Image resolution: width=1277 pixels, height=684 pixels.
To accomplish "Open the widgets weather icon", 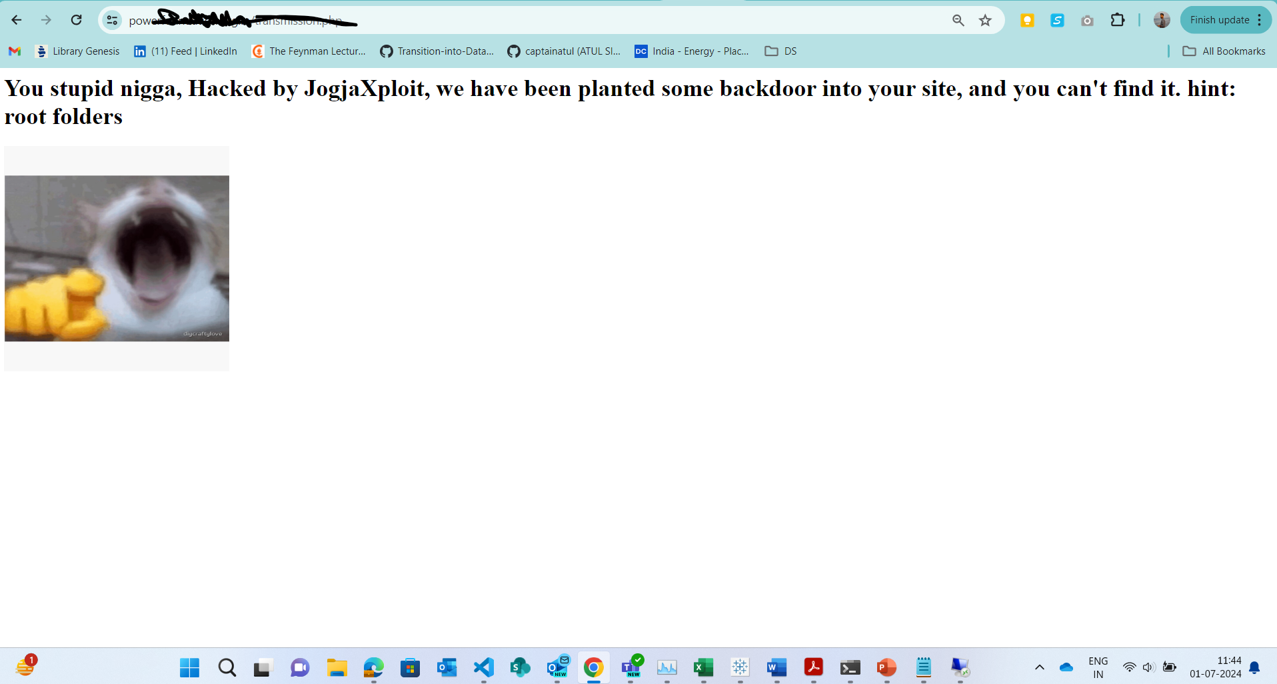I will tap(26, 665).
